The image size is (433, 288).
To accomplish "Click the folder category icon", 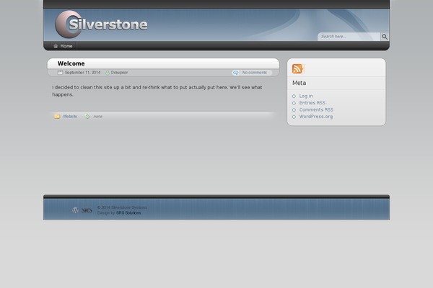I will click(x=57, y=117).
